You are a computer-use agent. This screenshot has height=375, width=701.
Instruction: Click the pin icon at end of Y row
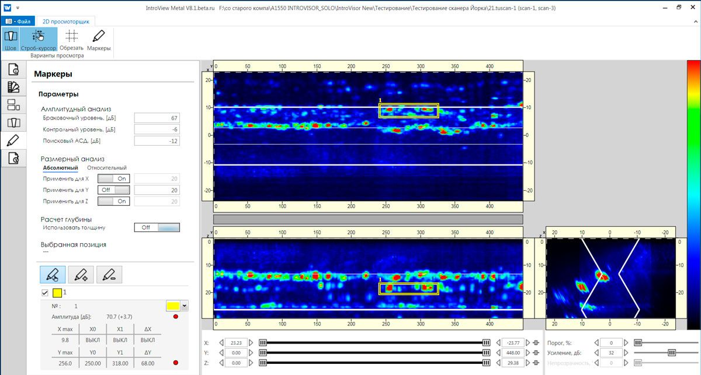tap(536, 353)
